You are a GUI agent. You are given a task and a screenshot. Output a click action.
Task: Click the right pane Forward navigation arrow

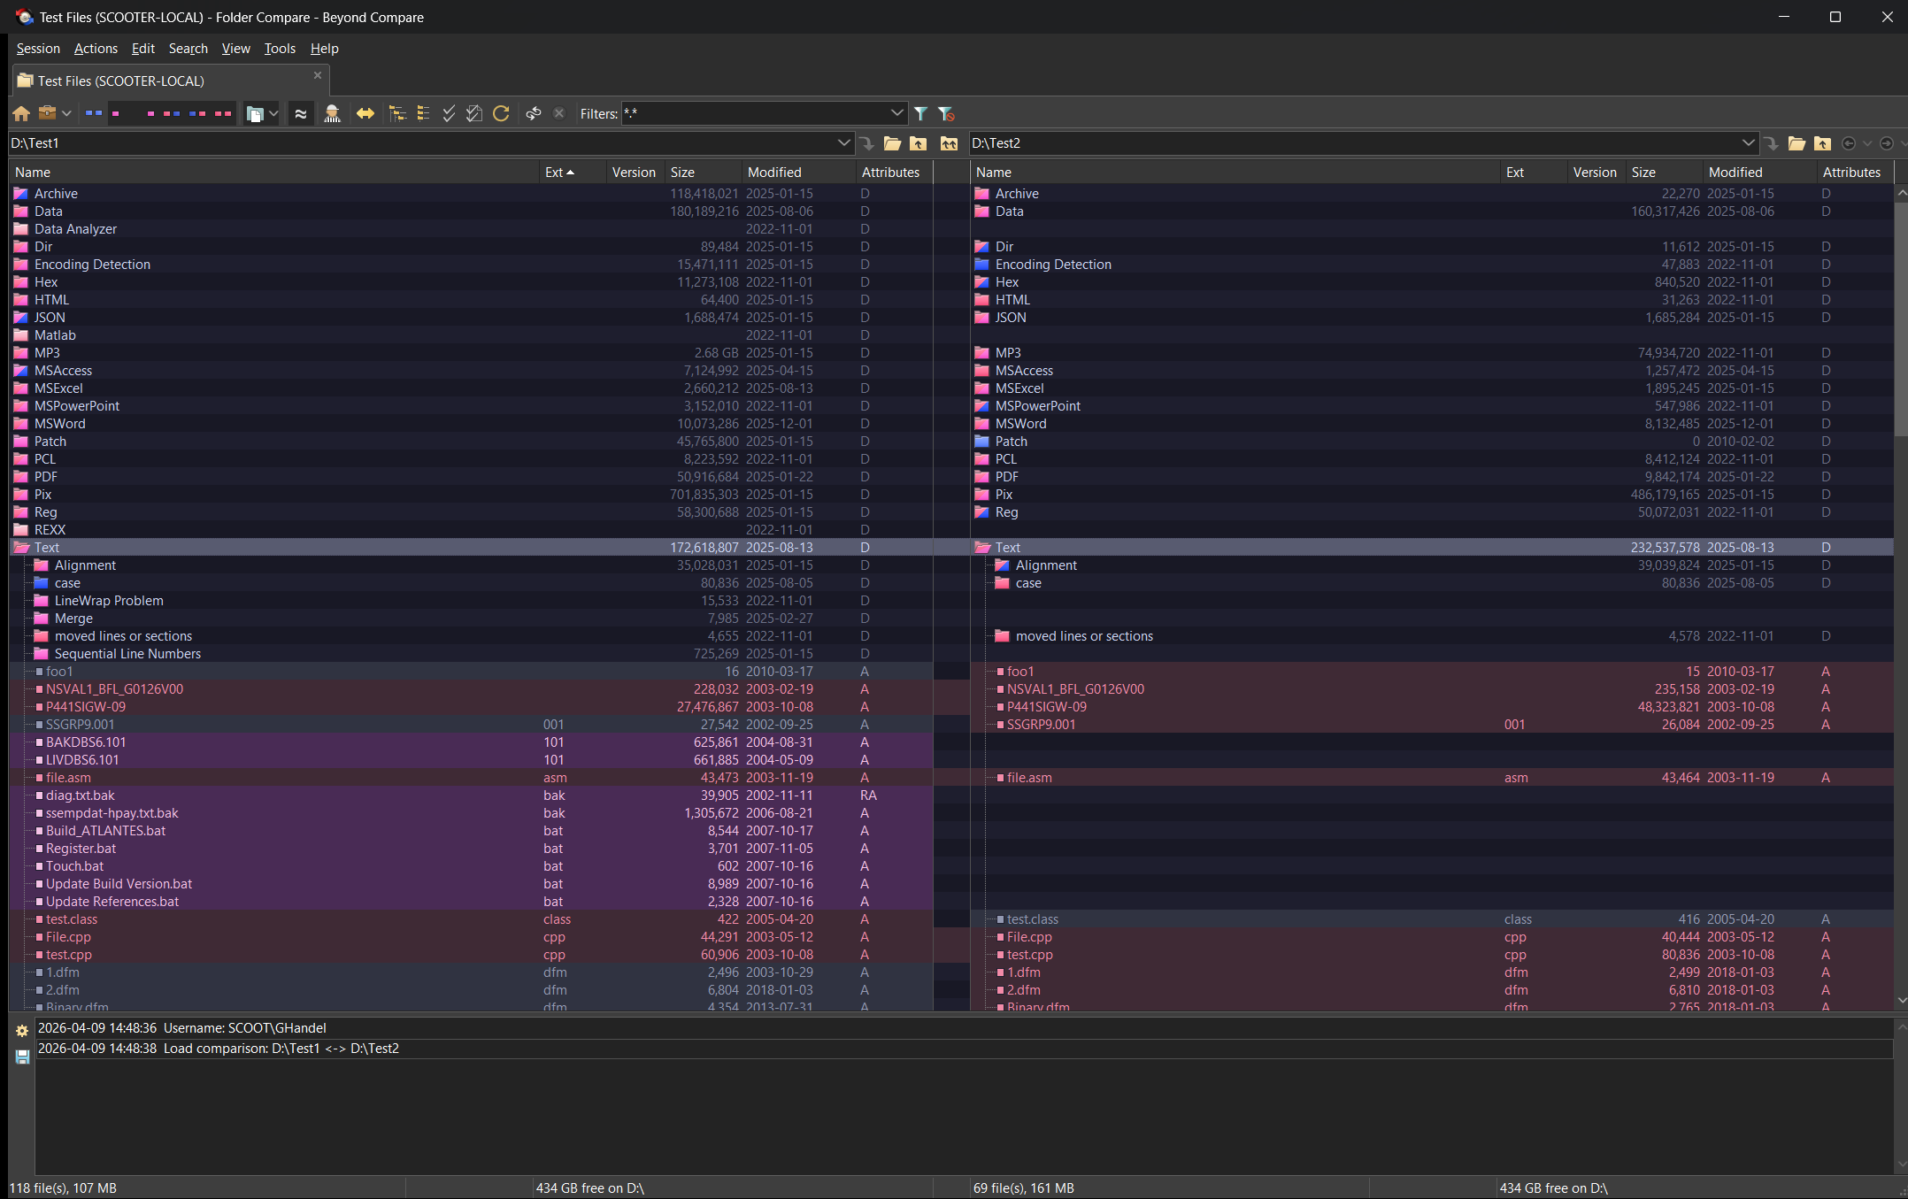pyautogui.click(x=1887, y=143)
